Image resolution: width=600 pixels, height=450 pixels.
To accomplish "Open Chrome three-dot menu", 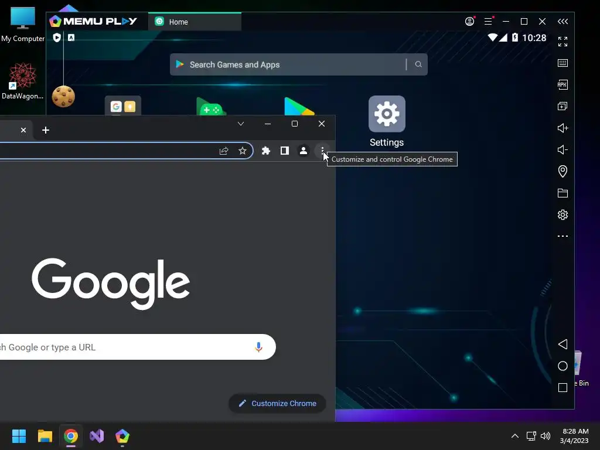I will click(x=322, y=151).
